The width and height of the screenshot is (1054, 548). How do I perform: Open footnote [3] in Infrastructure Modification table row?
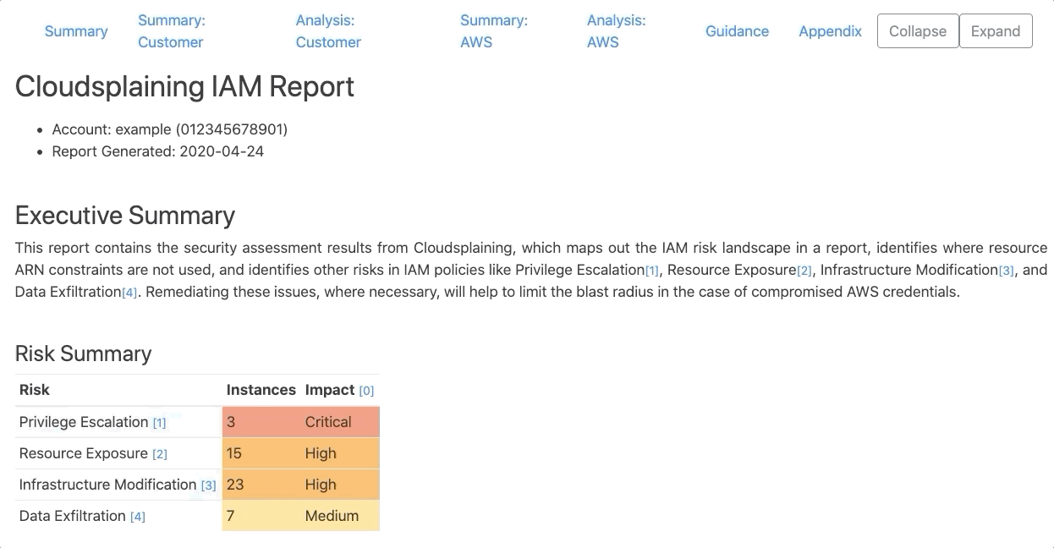tap(208, 485)
